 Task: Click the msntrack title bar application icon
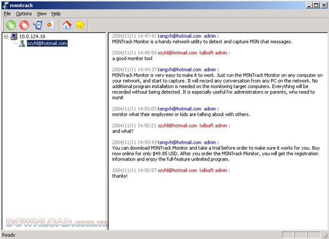(x=5, y=5)
